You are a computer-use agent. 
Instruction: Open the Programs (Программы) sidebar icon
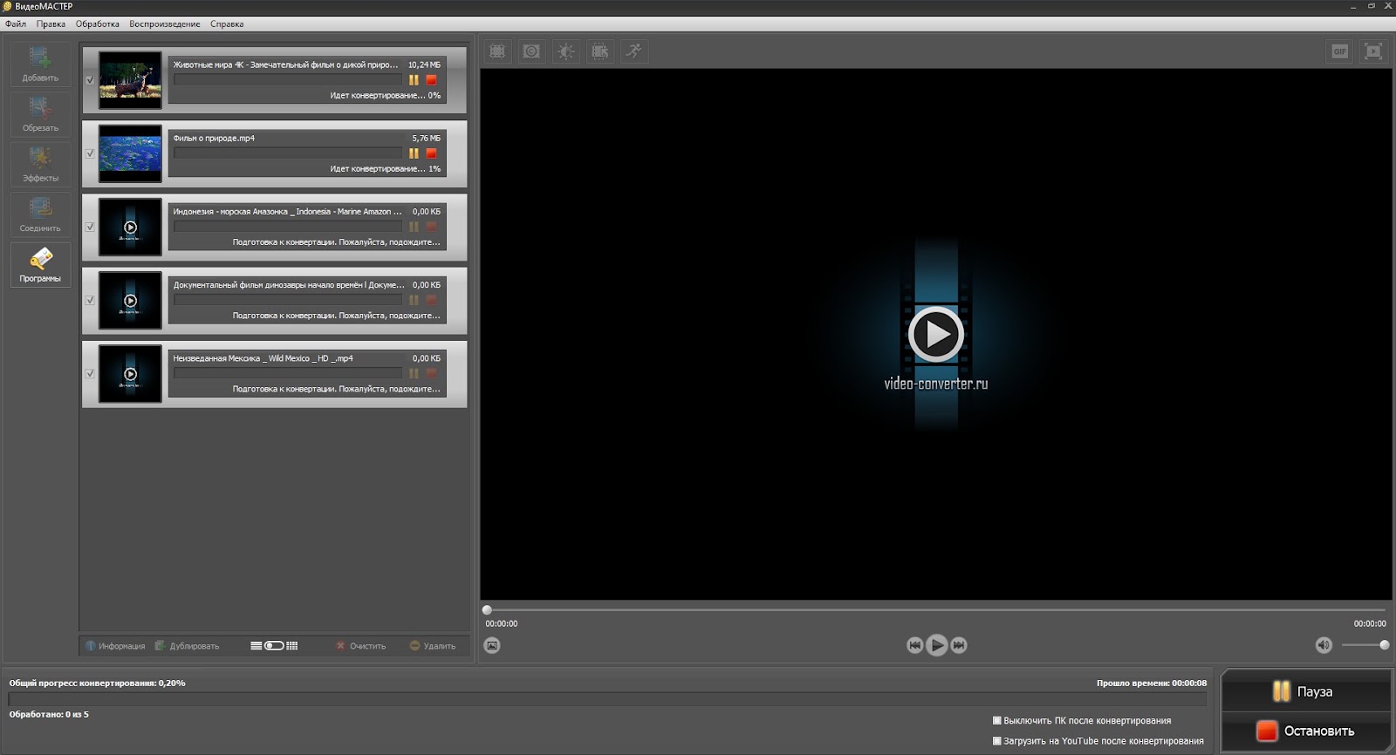pyautogui.click(x=40, y=264)
